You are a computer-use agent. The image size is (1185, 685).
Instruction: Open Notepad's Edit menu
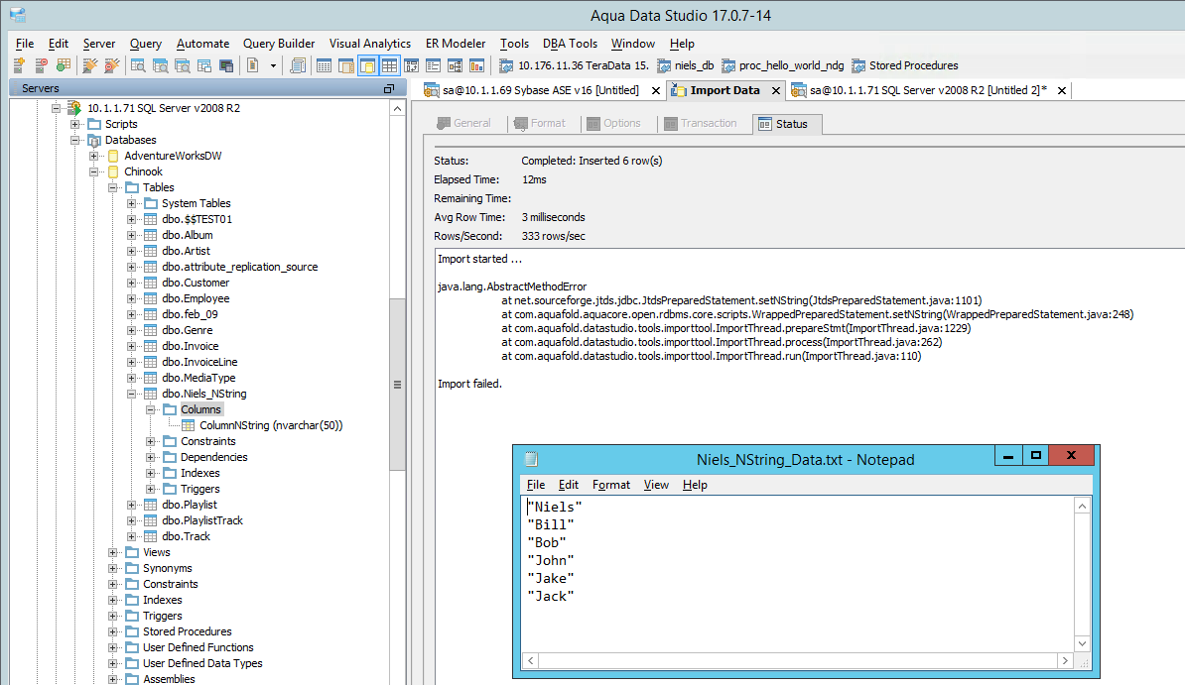569,485
